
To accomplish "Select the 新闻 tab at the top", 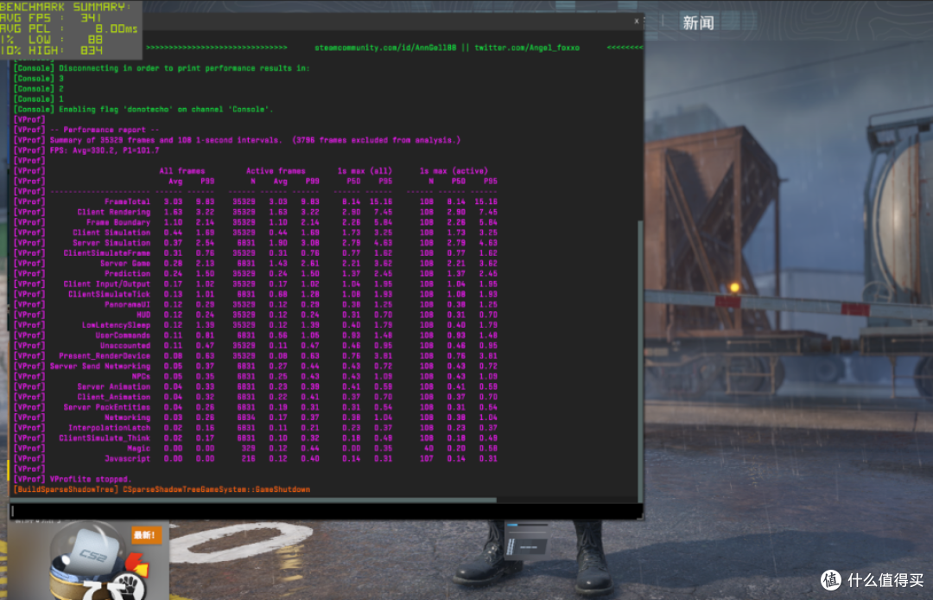I will (x=698, y=22).
